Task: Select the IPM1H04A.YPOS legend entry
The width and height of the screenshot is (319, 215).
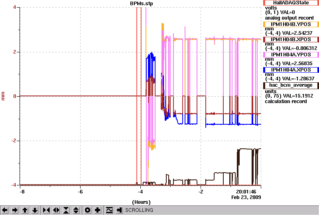Action: click(x=291, y=55)
